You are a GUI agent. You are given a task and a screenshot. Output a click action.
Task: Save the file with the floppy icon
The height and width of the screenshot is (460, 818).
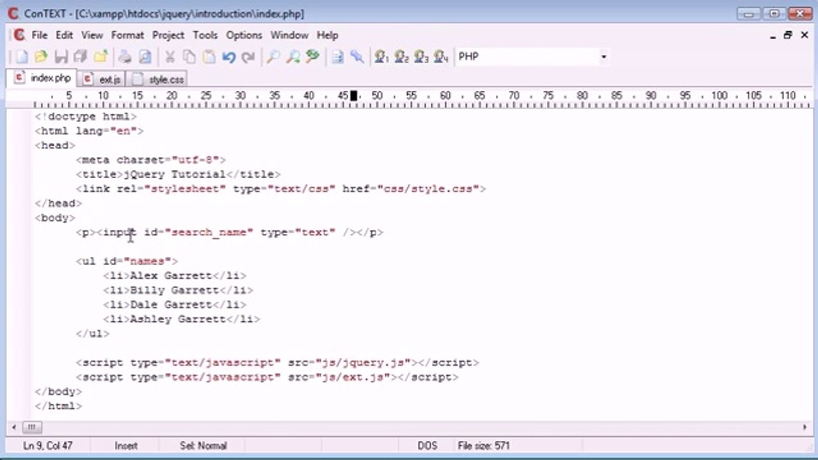coord(61,57)
